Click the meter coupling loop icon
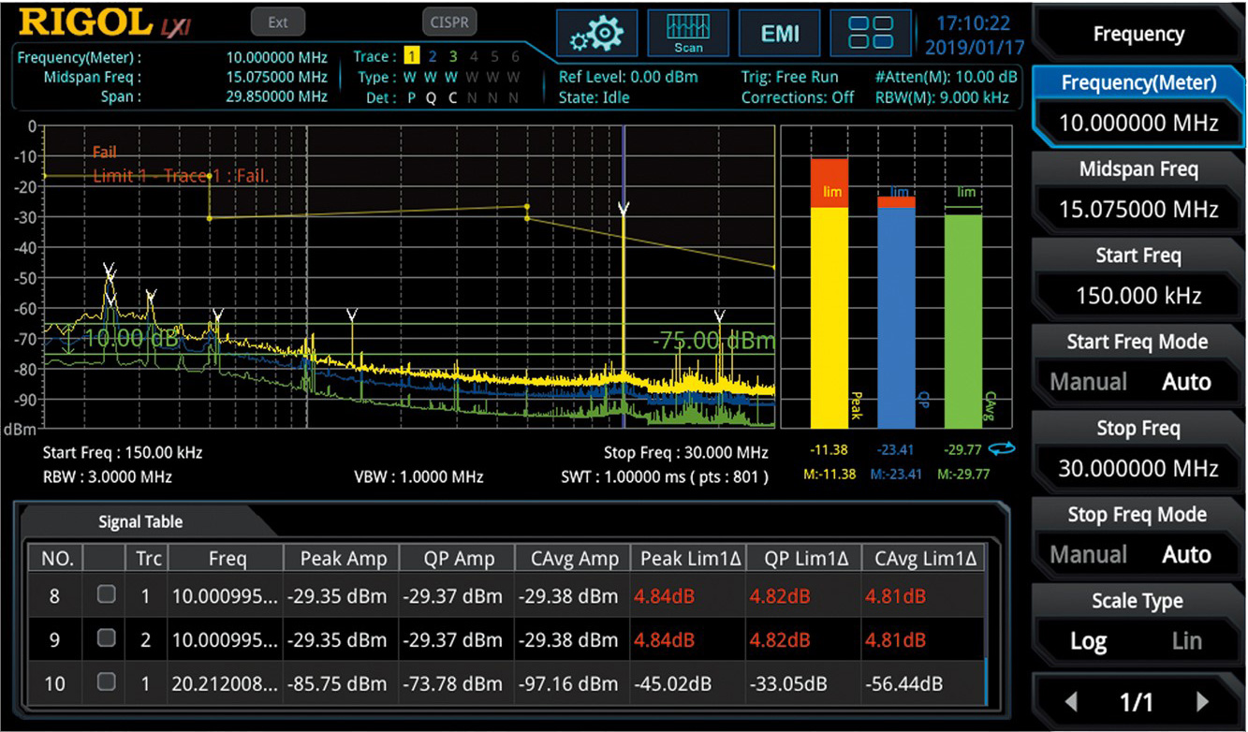Image resolution: width=1248 pixels, height=732 pixels. [x=1002, y=450]
